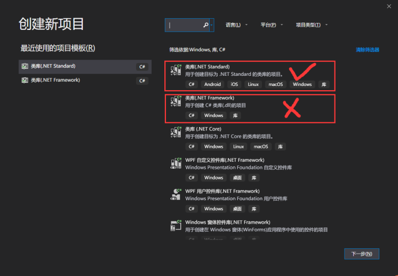Click the WPF 用户控件库 template icon
Screen dimensions: 398x276
coord(176,194)
